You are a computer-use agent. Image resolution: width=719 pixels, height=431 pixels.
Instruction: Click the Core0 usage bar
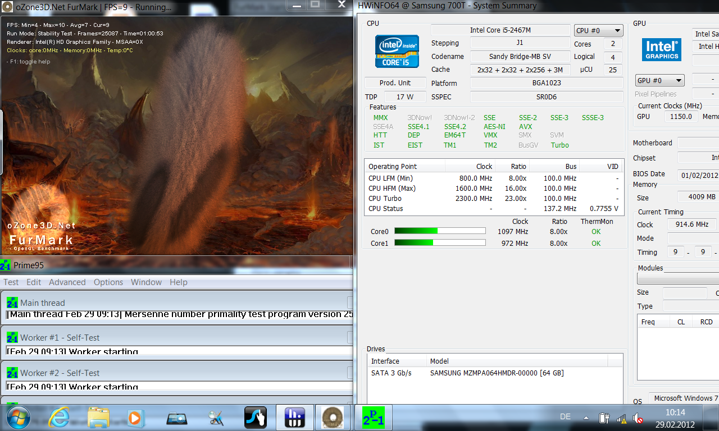point(440,231)
